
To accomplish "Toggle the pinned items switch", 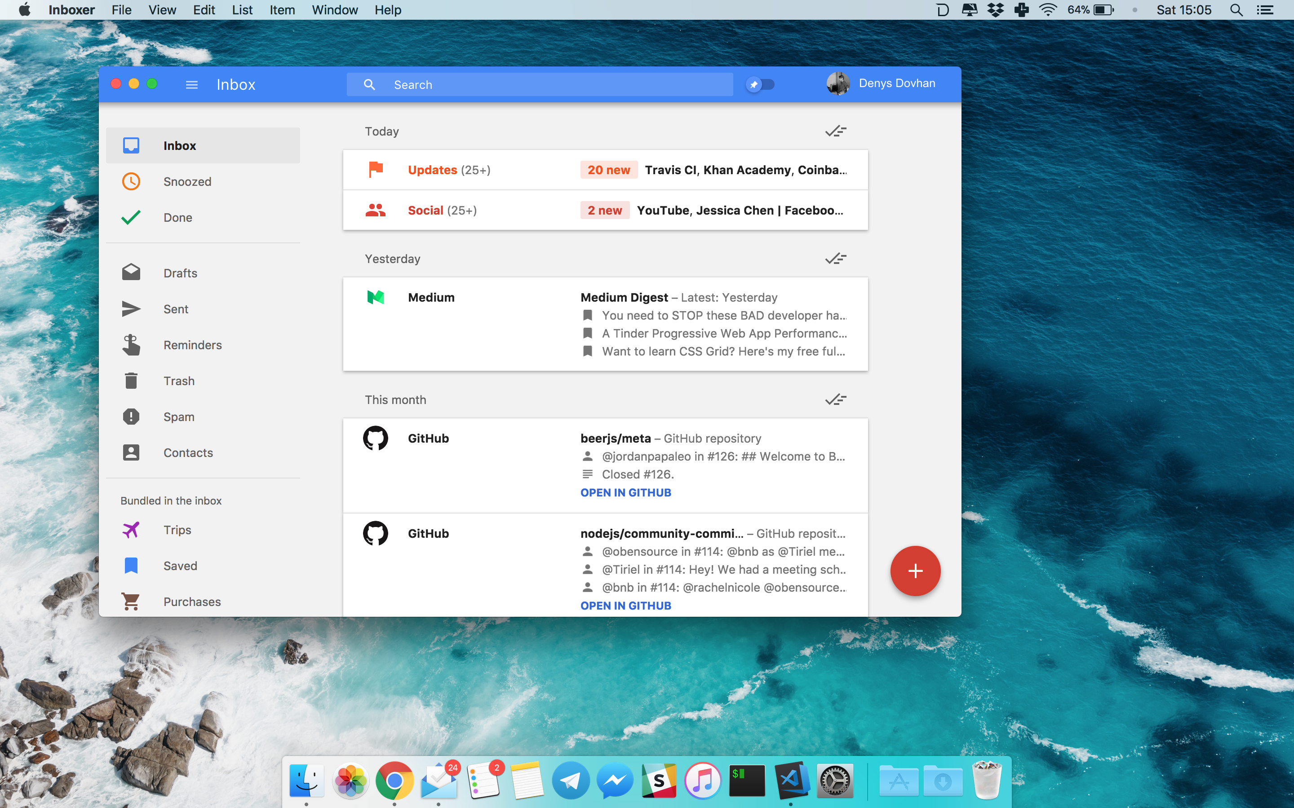I will pos(760,84).
